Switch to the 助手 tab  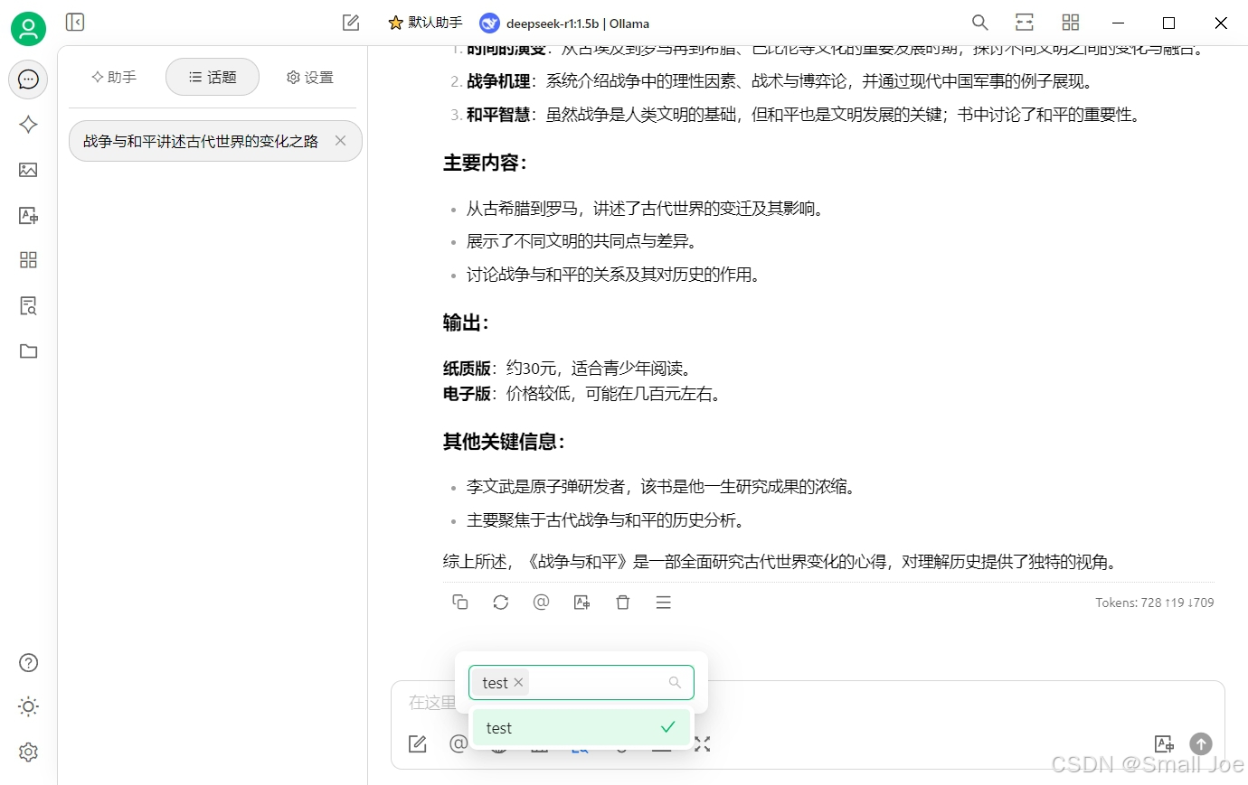pyautogui.click(x=113, y=78)
